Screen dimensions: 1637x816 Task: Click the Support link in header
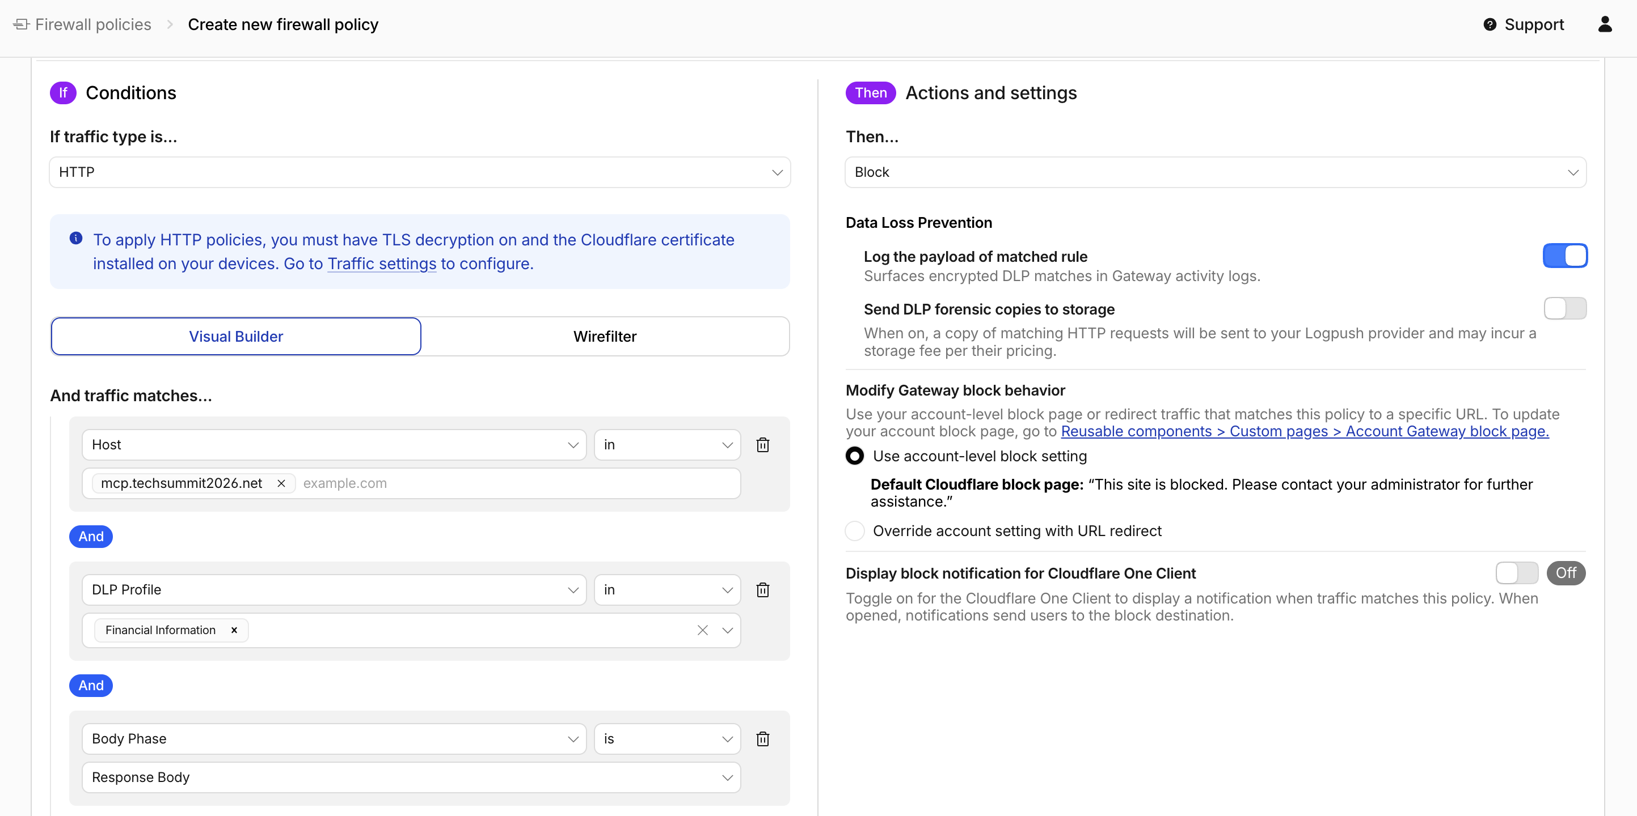coord(1533,24)
